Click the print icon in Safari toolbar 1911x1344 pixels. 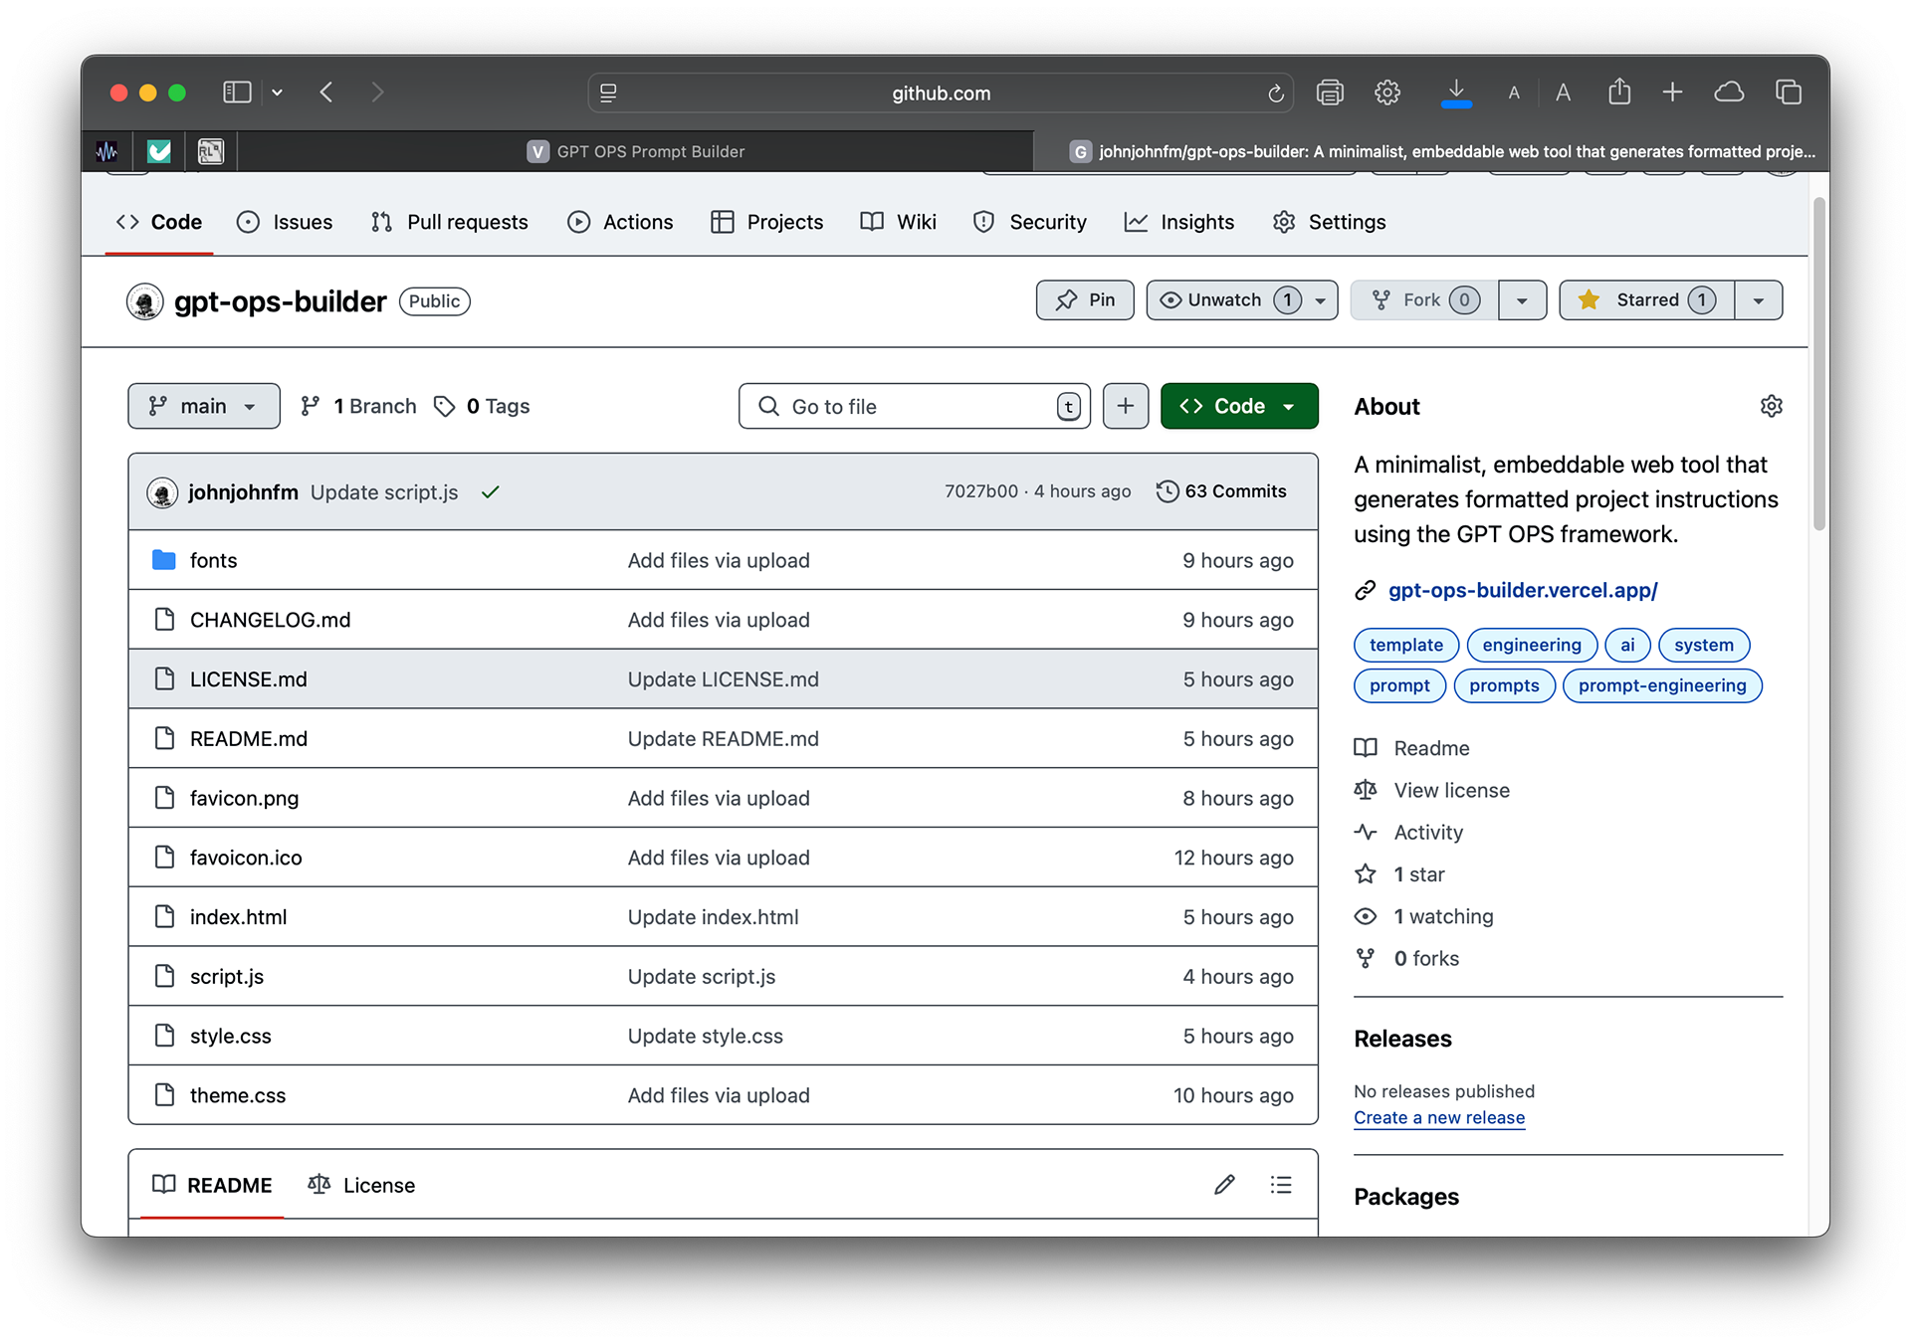[1330, 93]
